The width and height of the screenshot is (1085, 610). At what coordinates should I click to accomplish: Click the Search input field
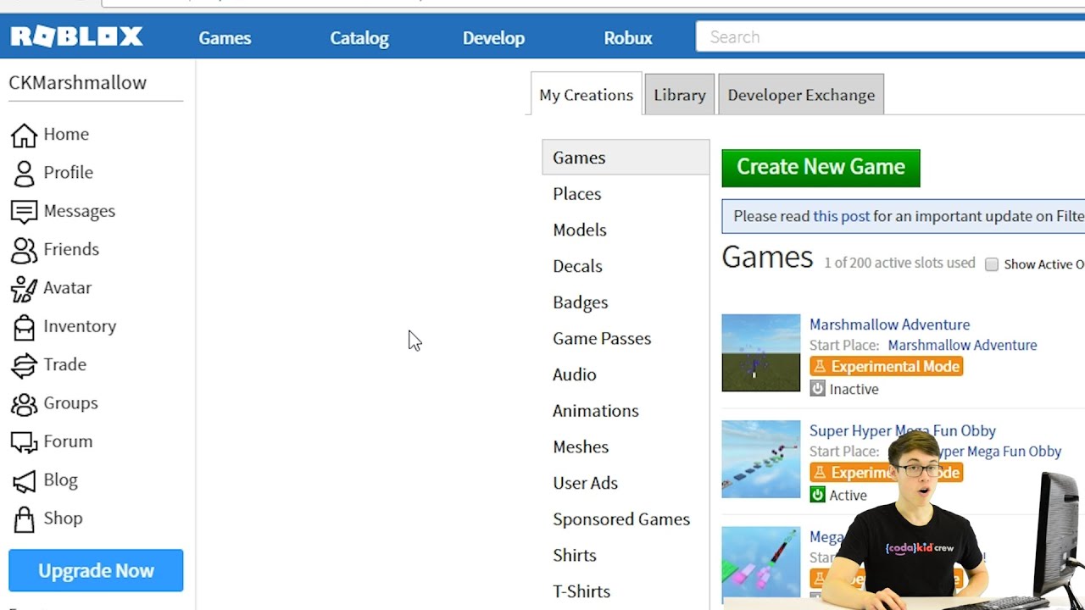coord(890,36)
